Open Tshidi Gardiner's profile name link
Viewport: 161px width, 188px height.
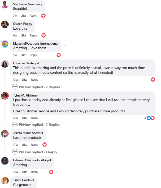pyautogui.click(x=24, y=180)
